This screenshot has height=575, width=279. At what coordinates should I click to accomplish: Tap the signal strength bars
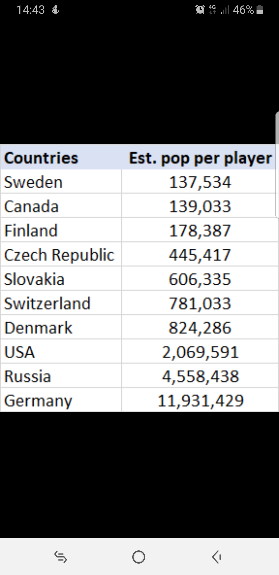point(224,10)
